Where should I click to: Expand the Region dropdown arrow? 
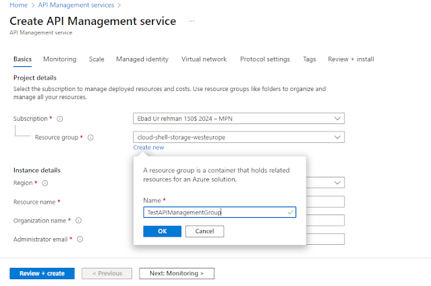point(337,183)
